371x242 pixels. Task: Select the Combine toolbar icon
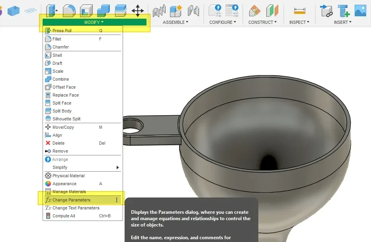103,11
